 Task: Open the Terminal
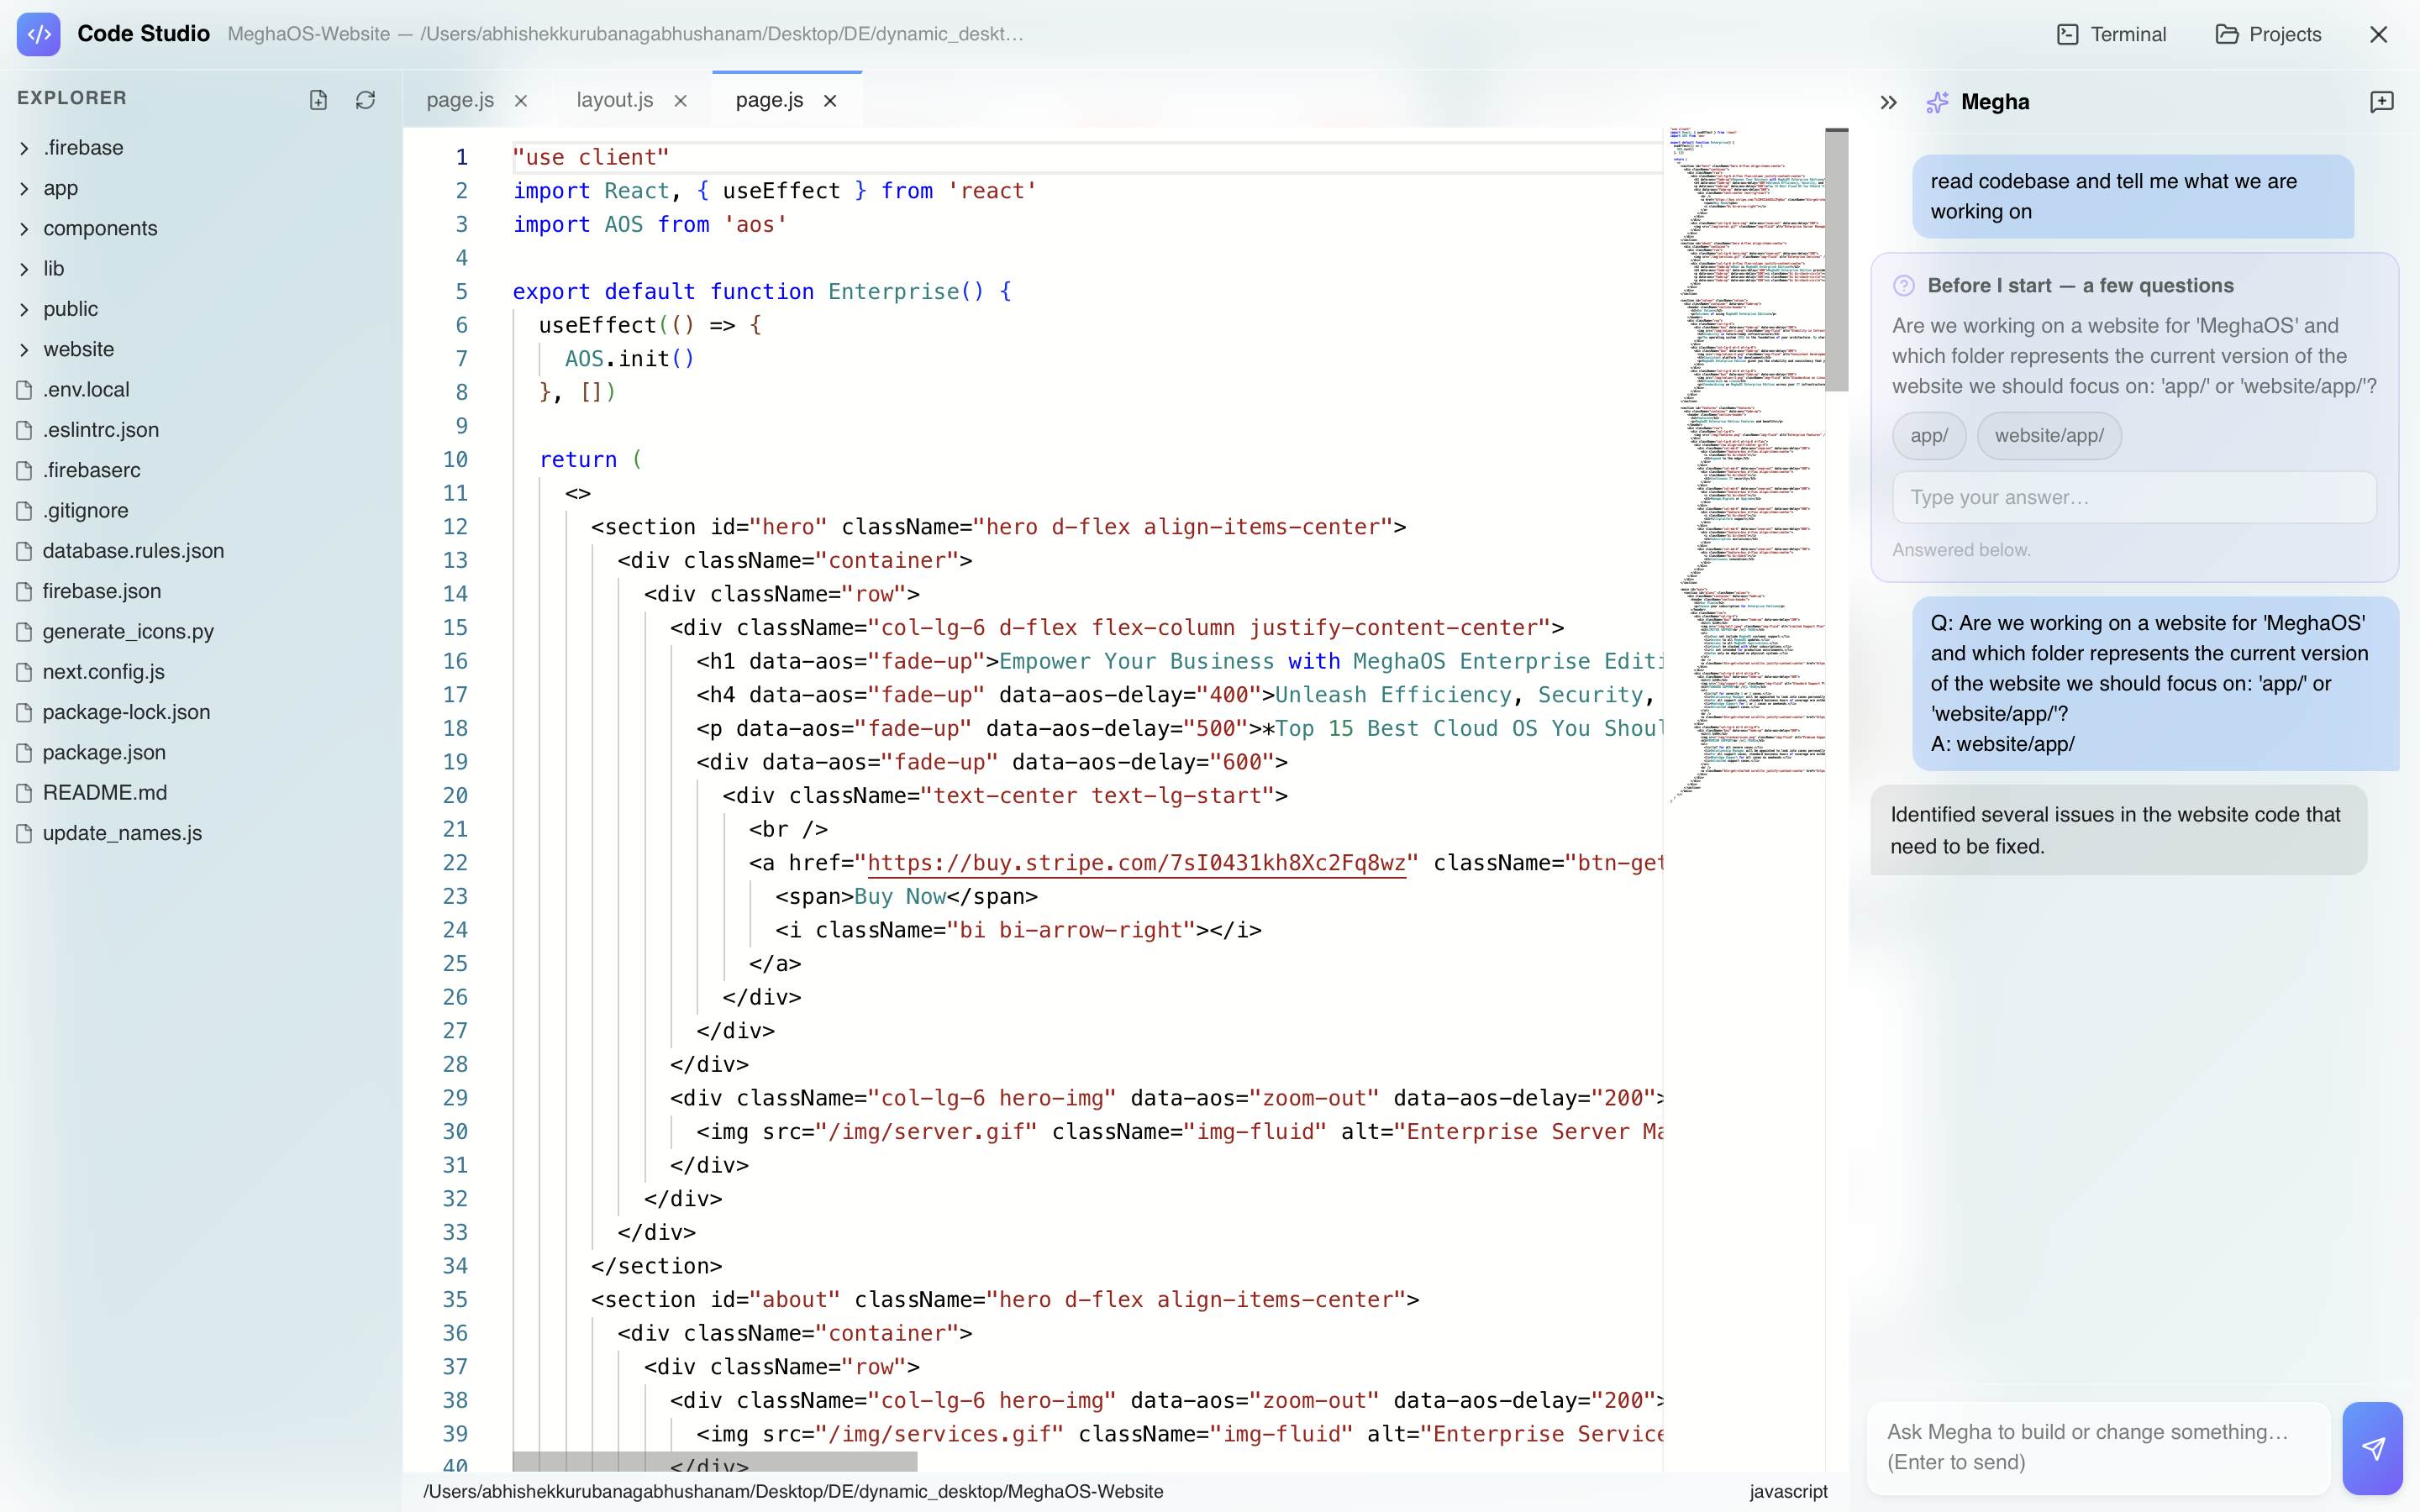click(2112, 34)
